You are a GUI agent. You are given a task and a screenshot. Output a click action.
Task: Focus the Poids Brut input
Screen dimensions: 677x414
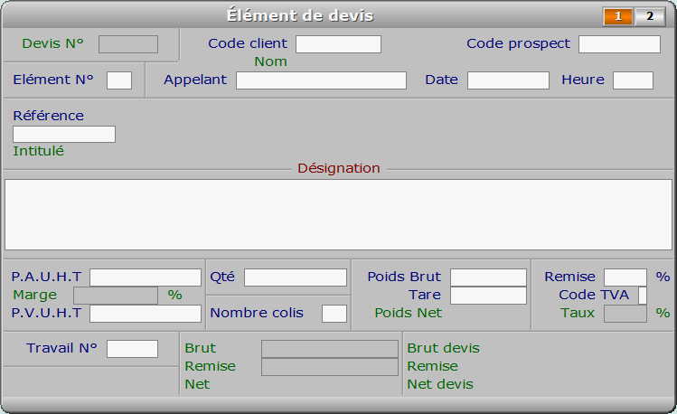[x=488, y=278]
